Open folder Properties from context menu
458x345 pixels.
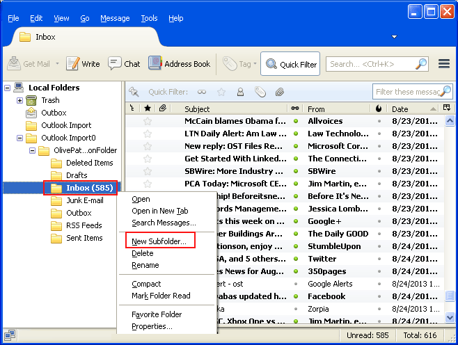click(x=152, y=326)
